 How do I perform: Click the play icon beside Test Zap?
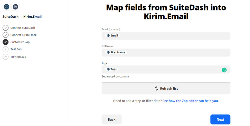tap(6, 49)
